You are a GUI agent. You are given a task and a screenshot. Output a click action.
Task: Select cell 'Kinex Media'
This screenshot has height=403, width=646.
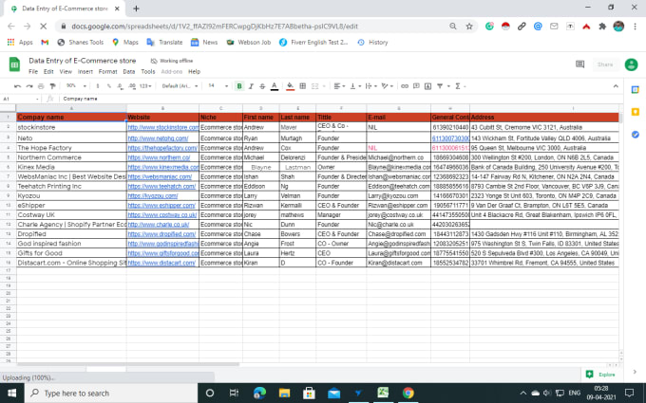point(71,167)
